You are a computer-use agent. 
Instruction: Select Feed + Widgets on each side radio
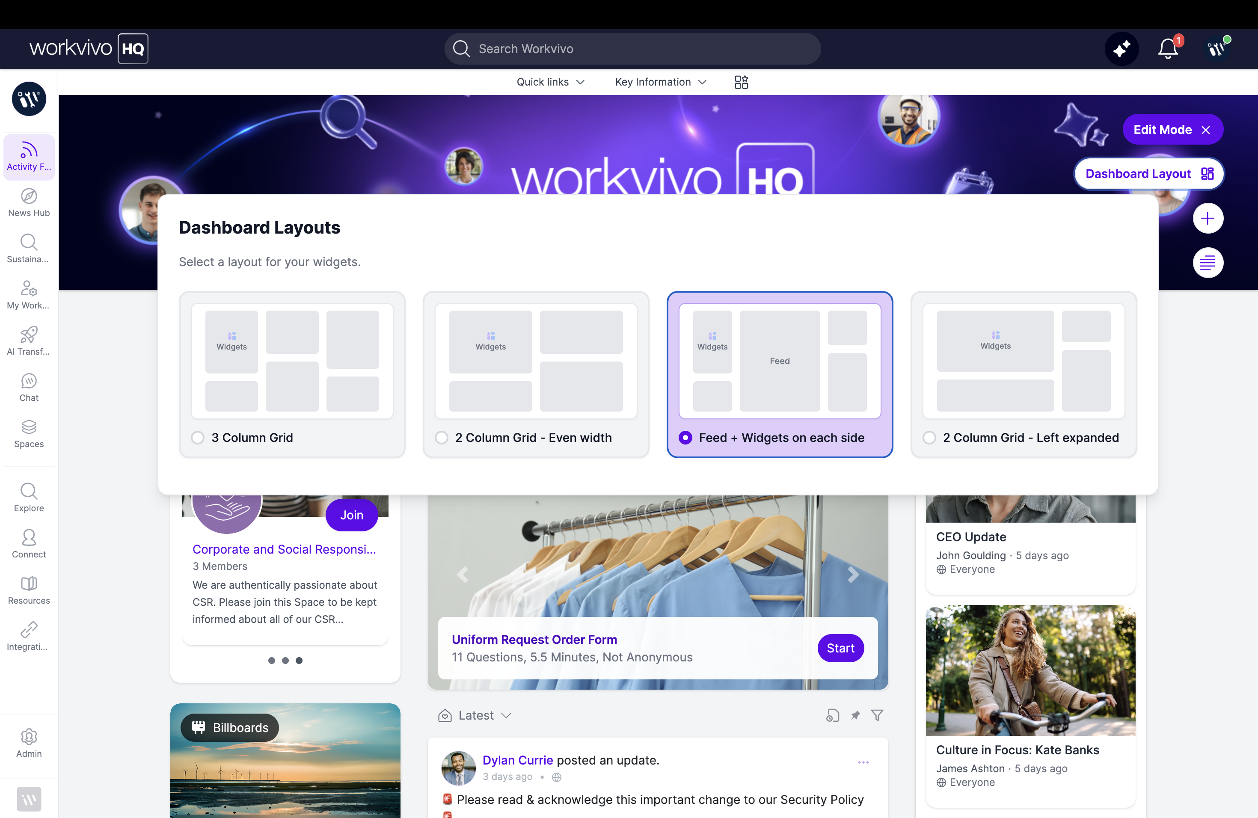point(685,438)
